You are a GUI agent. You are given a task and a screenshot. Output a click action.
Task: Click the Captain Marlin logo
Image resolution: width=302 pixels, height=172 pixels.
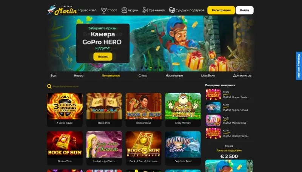pos(62,10)
